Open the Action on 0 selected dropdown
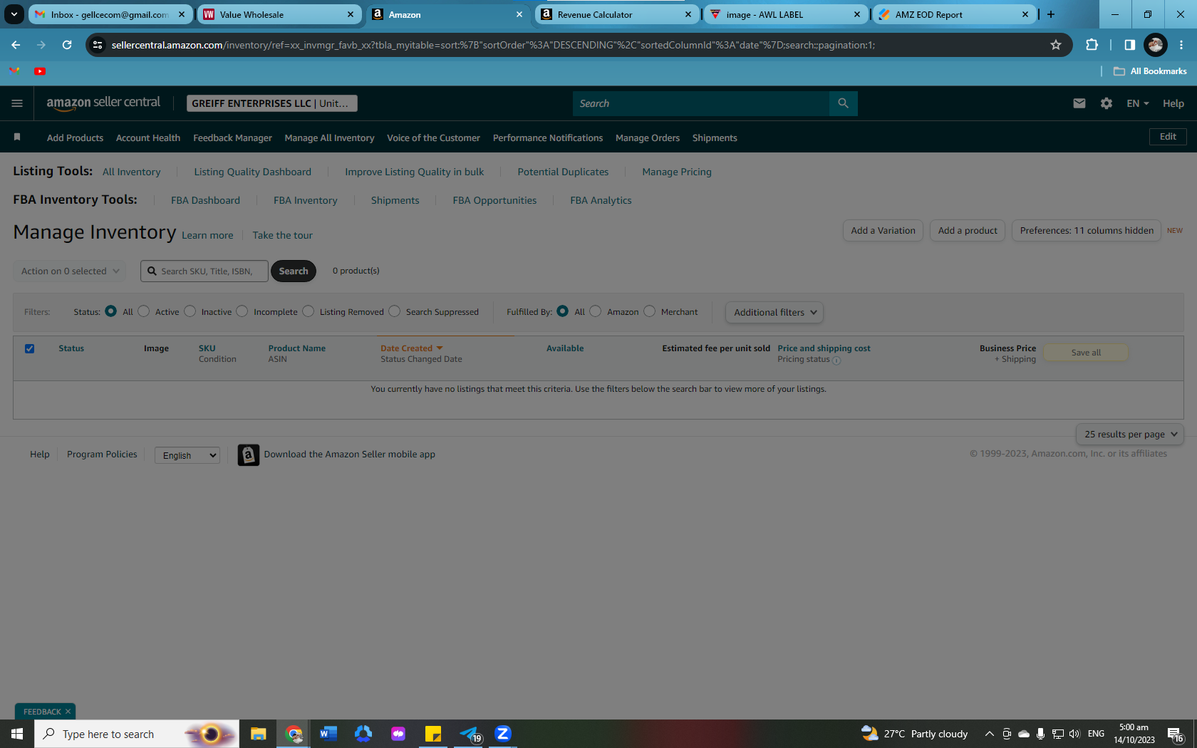 tap(70, 271)
